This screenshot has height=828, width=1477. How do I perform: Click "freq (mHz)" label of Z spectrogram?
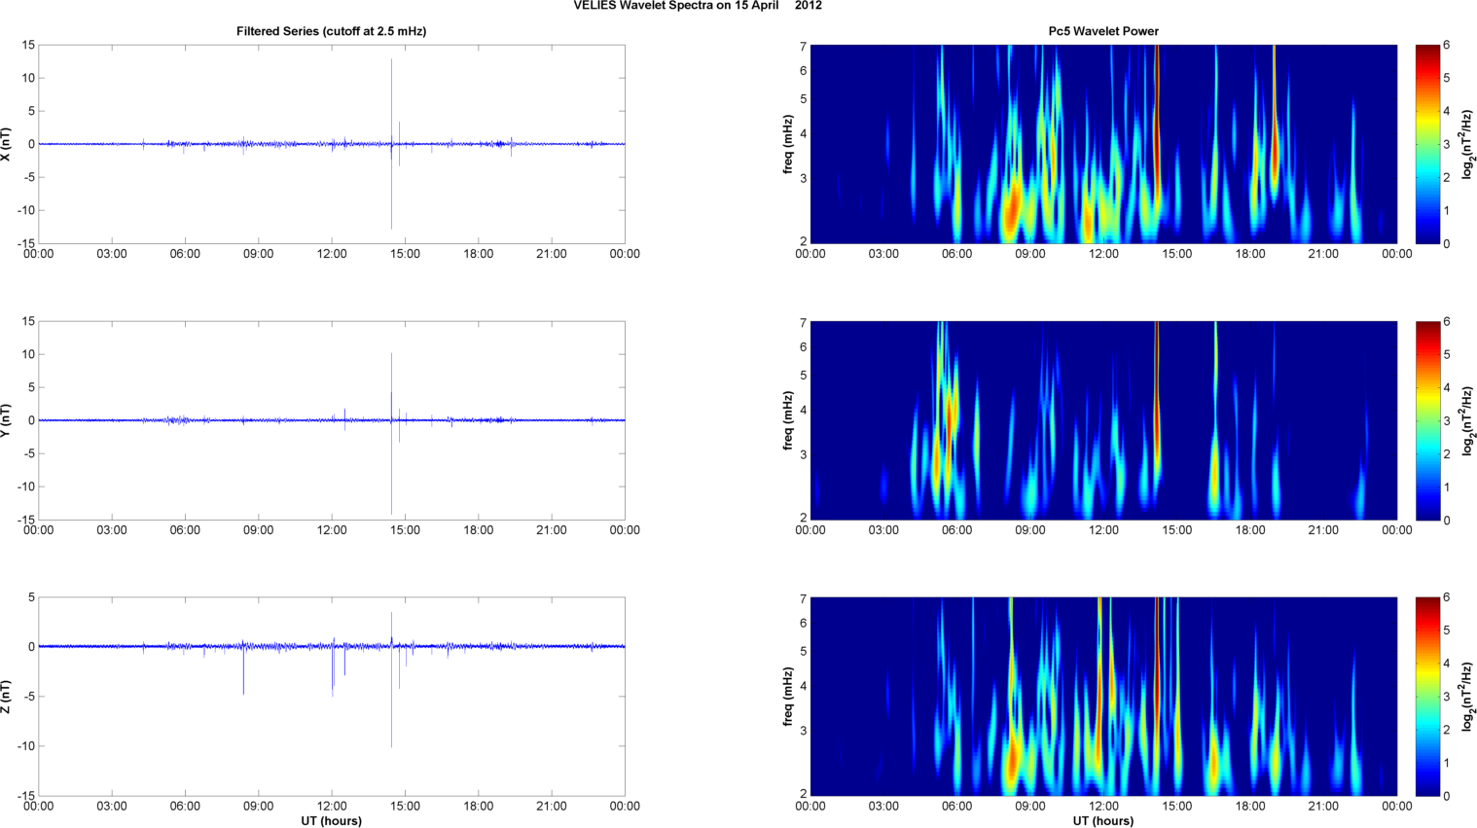coord(788,697)
